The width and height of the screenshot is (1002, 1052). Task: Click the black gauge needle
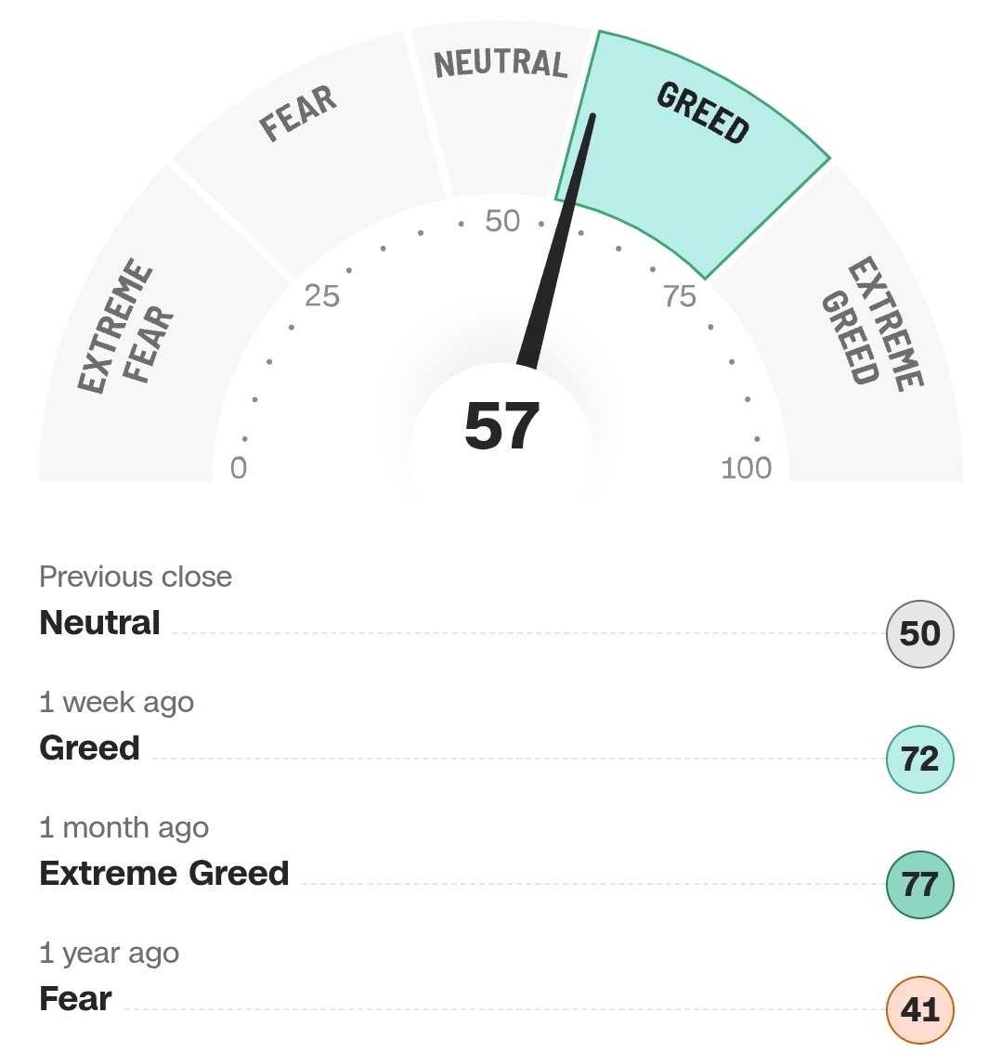tap(555, 241)
